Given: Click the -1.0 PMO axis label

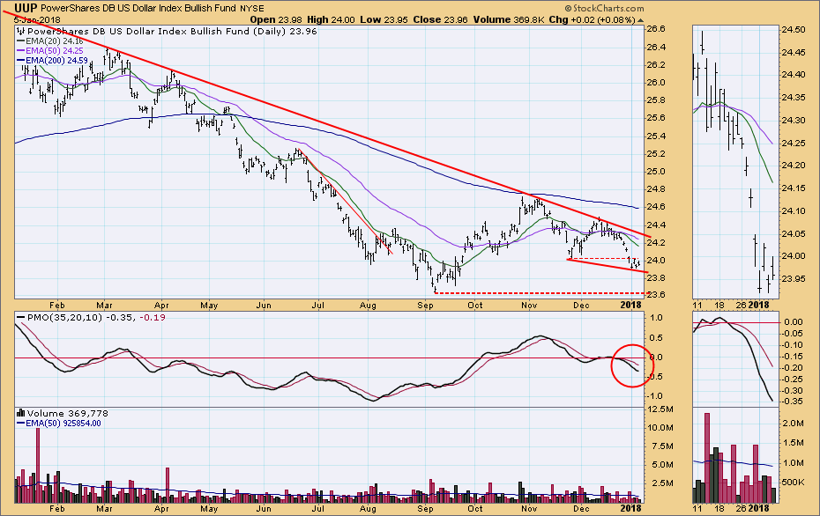Looking at the screenshot, I should pyautogui.click(x=655, y=396).
